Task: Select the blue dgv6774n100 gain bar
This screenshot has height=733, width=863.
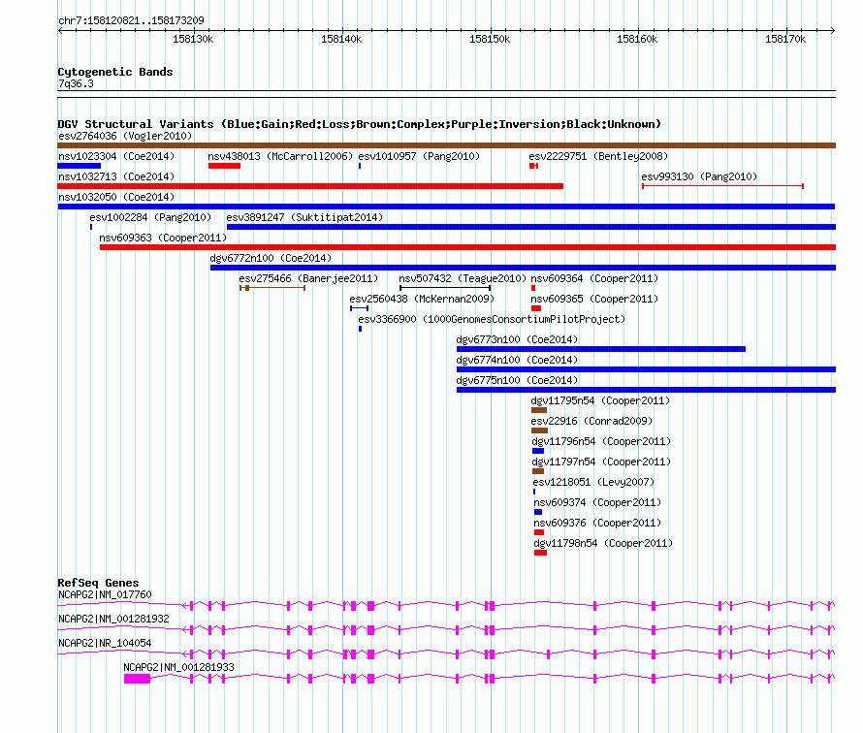Action: tap(646, 369)
